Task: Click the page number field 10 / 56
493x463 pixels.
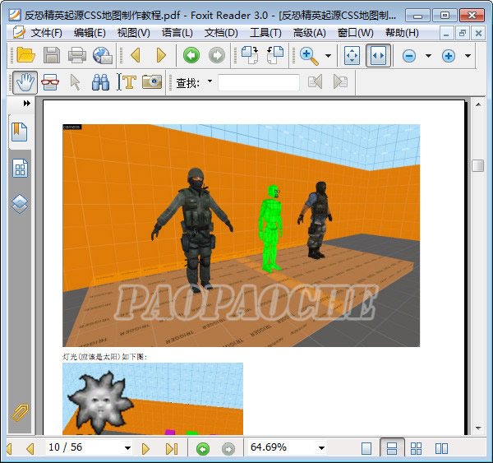Action: point(85,447)
